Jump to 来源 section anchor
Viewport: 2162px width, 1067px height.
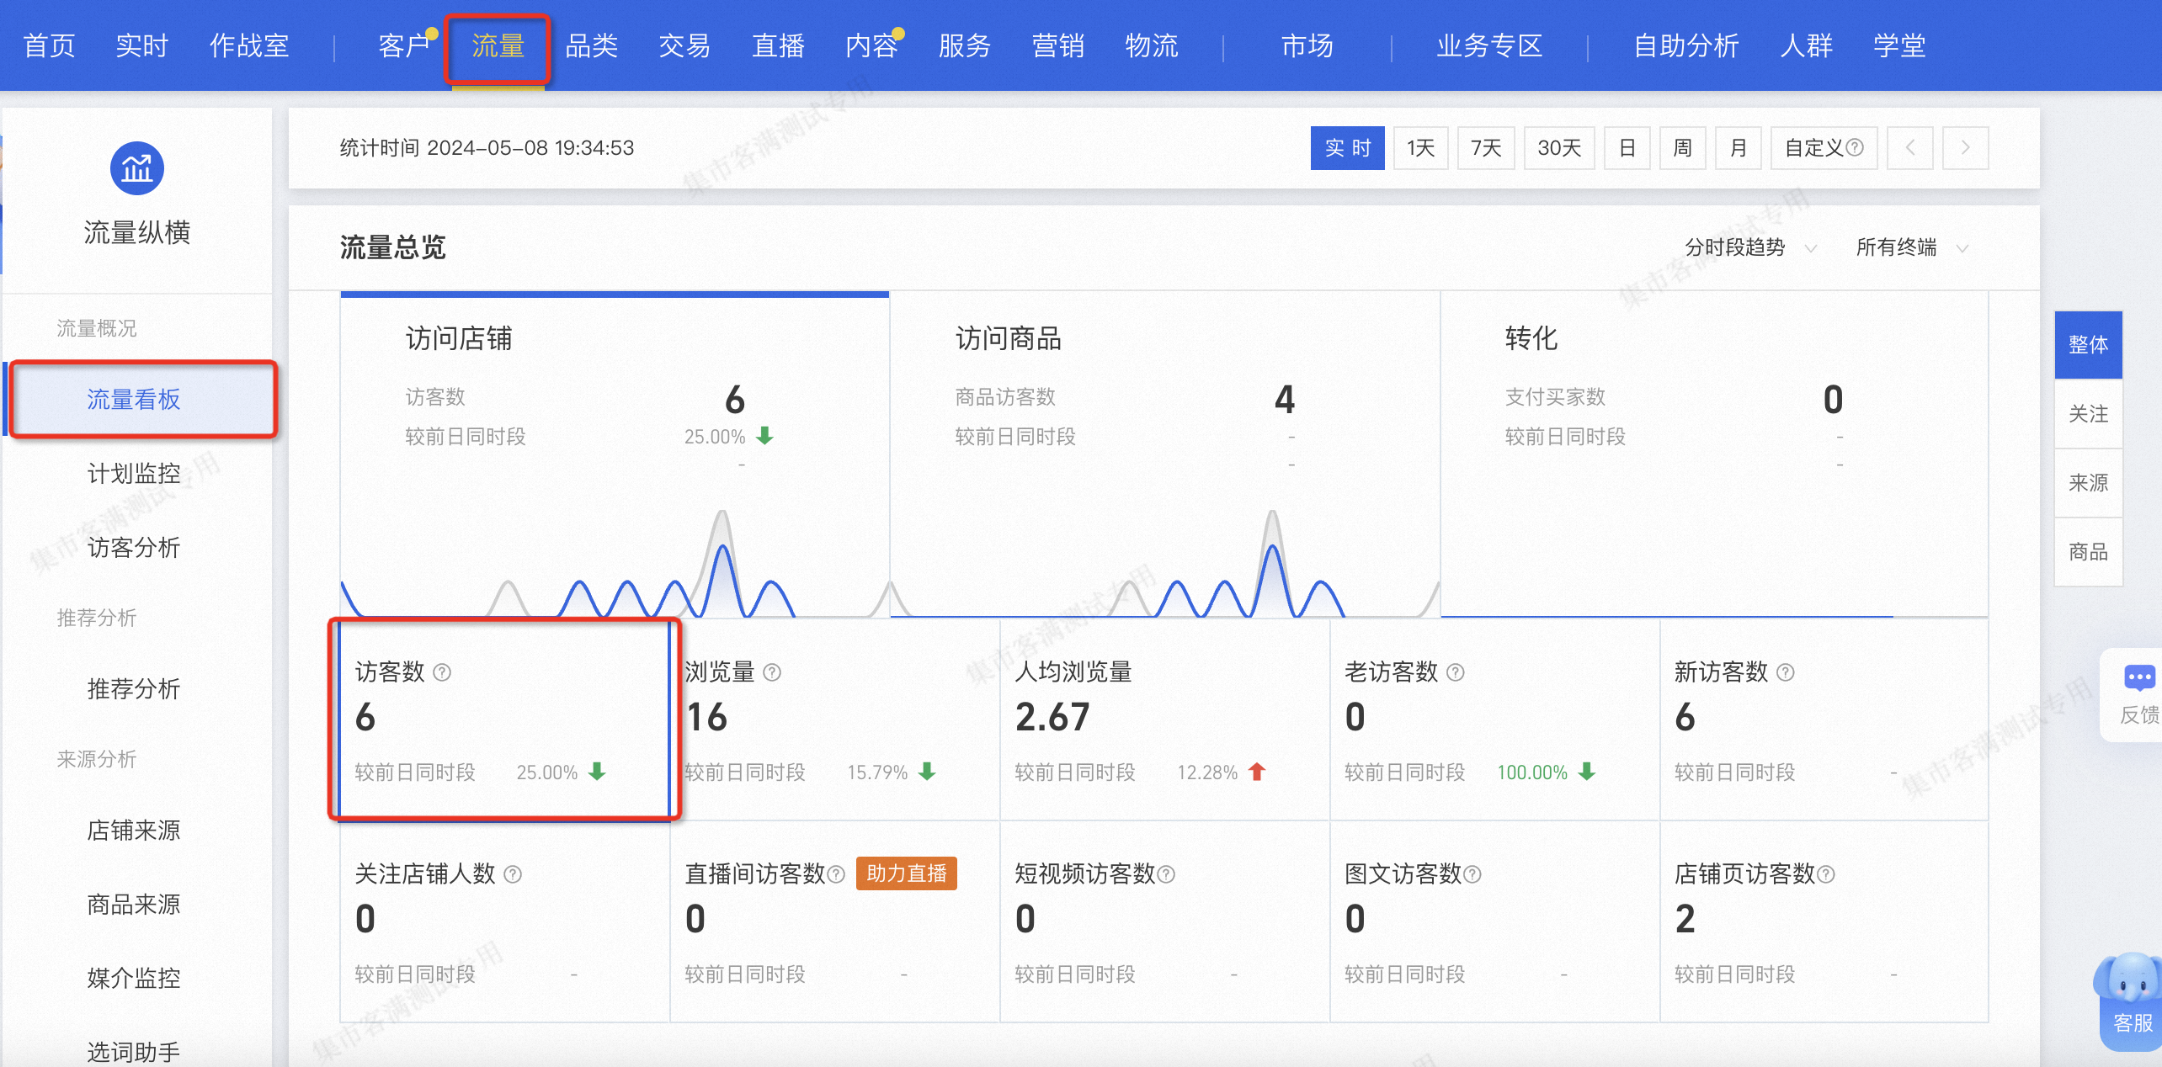click(2088, 483)
